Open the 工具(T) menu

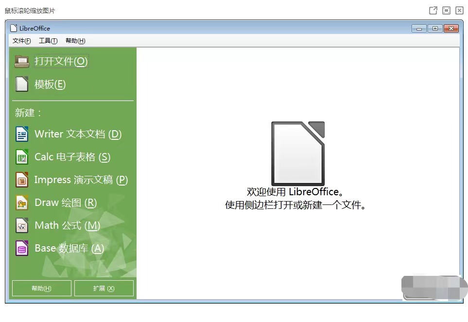tap(48, 41)
